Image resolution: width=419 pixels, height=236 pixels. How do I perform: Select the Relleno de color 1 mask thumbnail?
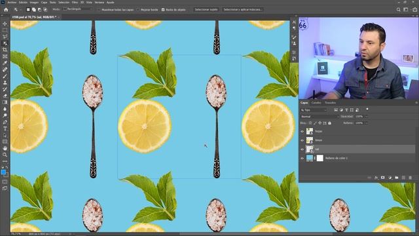point(320,158)
